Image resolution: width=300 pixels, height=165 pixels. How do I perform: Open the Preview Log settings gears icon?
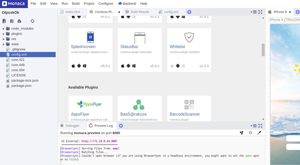242,133
